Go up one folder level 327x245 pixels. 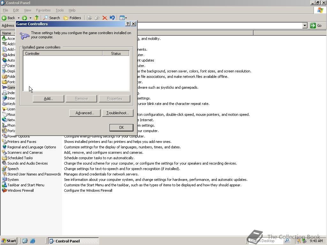tap(36, 18)
